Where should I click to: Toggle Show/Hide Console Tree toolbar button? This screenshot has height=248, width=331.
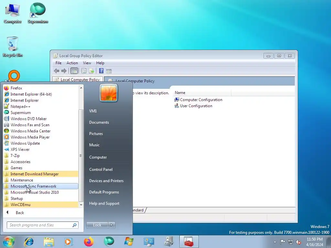point(74,71)
